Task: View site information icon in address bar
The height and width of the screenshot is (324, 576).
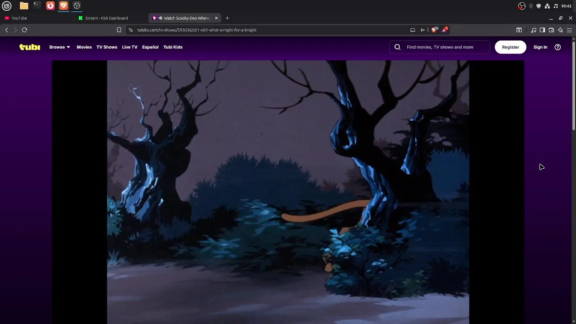Action: coord(130,30)
